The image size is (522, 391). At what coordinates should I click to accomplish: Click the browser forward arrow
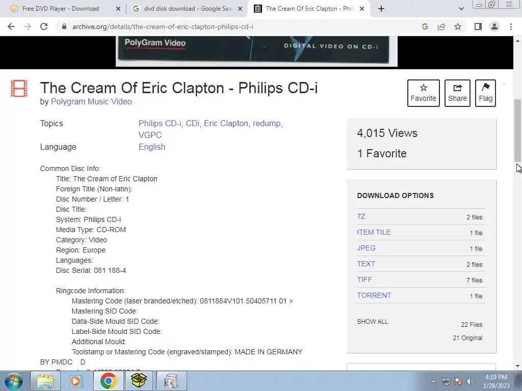coord(28,26)
